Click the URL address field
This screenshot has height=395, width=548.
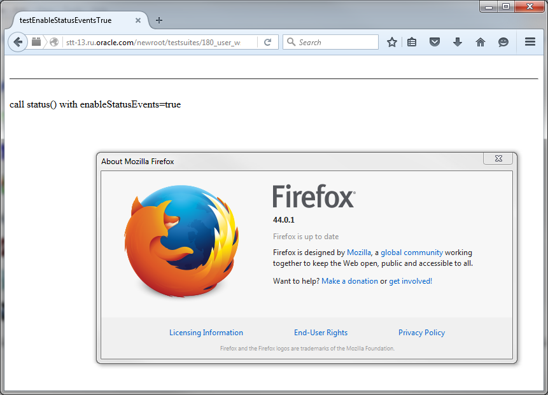pos(159,42)
